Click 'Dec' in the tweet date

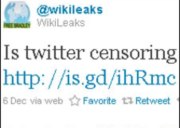(18, 101)
